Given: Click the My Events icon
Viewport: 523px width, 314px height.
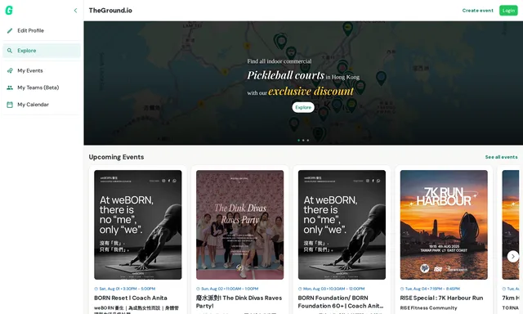Looking at the screenshot, I should (10, 71).
